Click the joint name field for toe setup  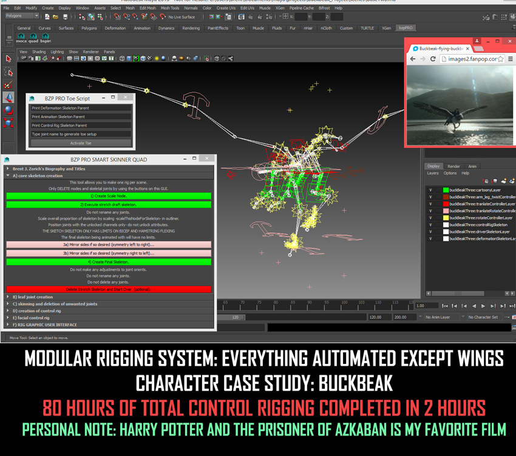pyautogui.click(x=81, y=134)
